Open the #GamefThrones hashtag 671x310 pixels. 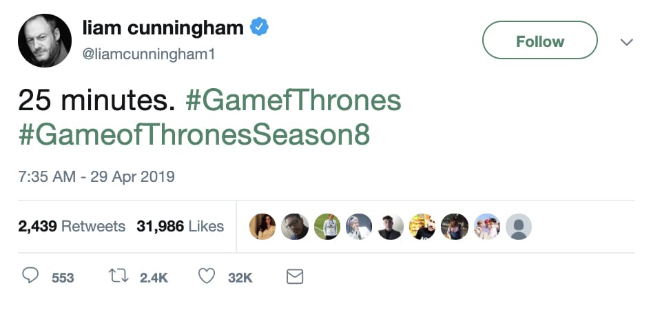pyautogui.click(x=293, y=101)
